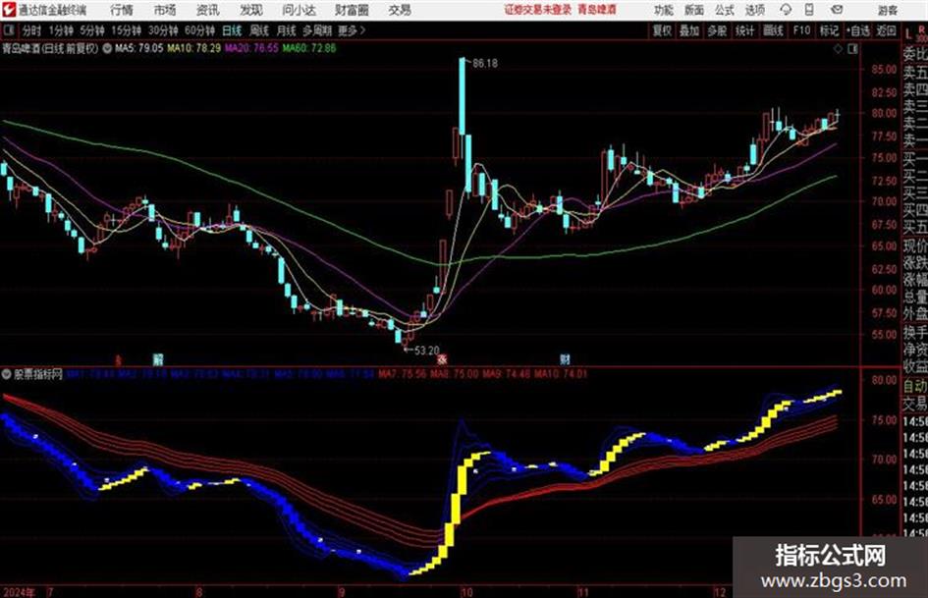The width and height of the screenshot is (928, 598).
Task: Toggle the side panel icon at chart top right
Action: pyautogui.click(x=852, y=49)
